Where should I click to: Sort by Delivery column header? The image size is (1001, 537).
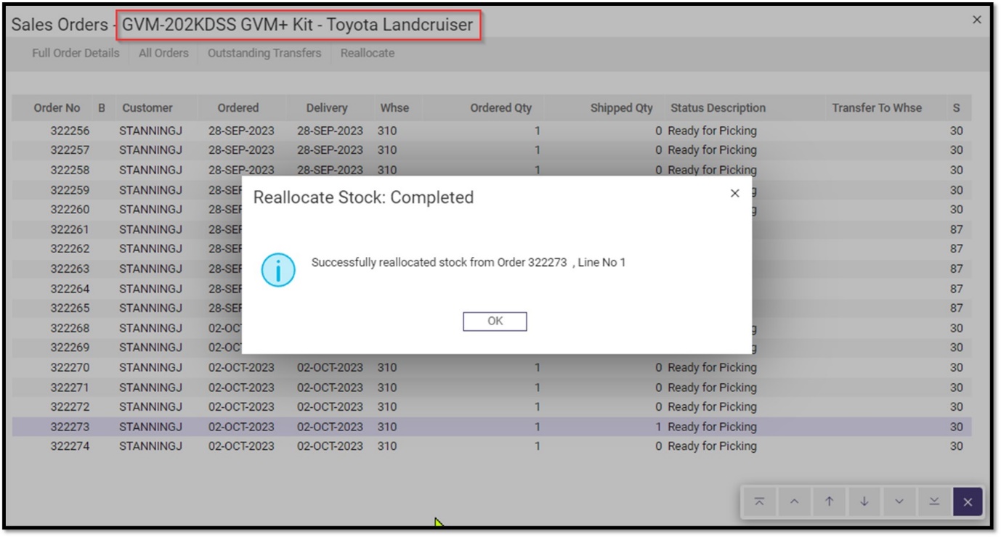327,108
